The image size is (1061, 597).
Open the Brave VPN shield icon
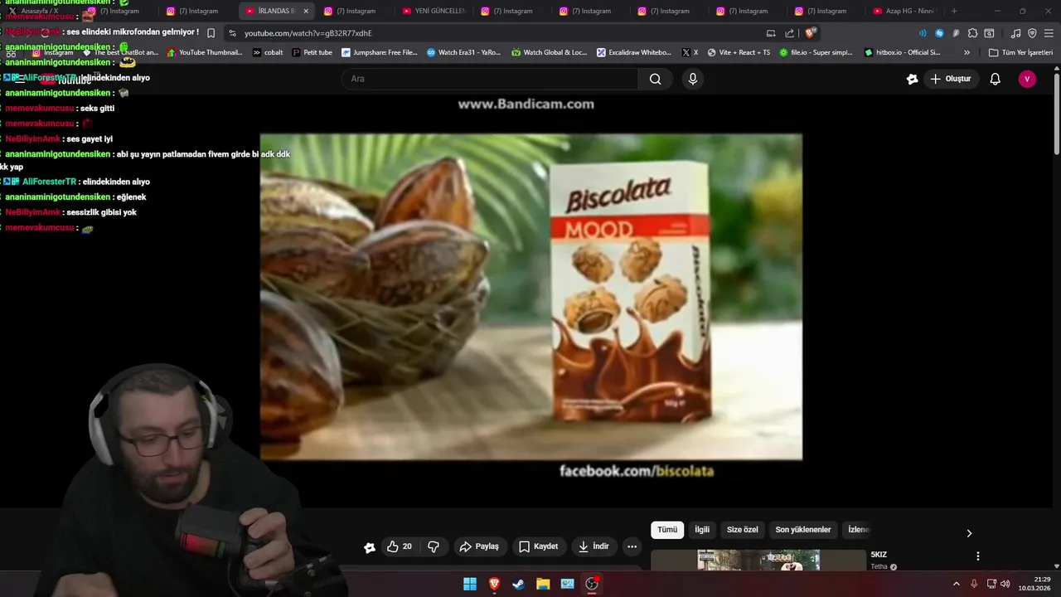click(1032, 33)
